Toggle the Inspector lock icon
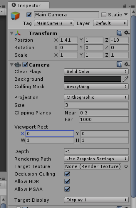The image size is (136, 208). point(125,6)
